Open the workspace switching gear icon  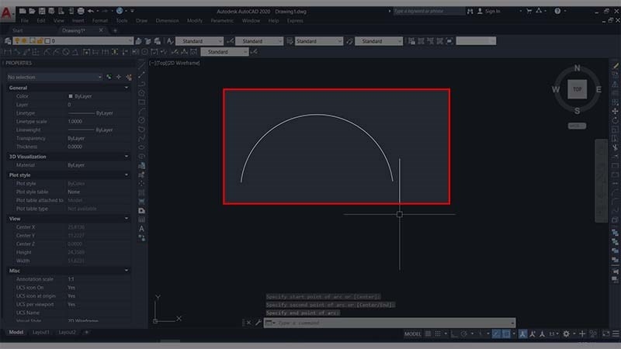point(566,333)
